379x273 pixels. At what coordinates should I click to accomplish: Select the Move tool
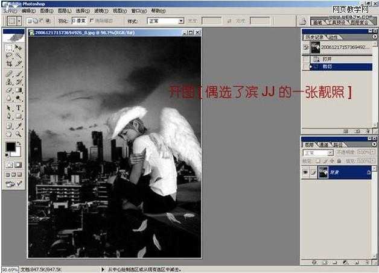click(18, 48)
